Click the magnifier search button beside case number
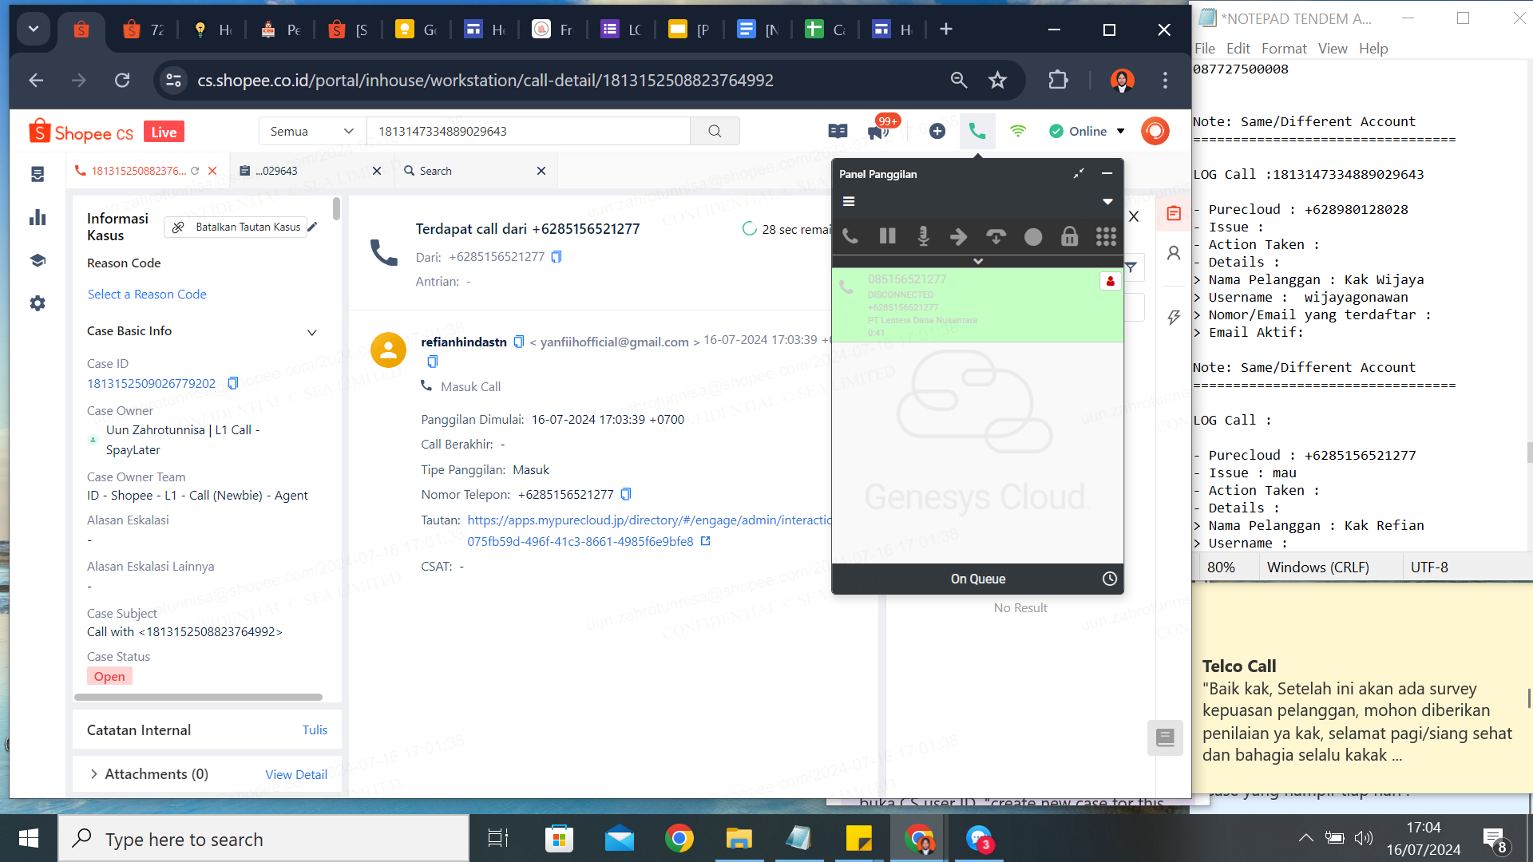1533x862 pixels. (x=715, y=131)
